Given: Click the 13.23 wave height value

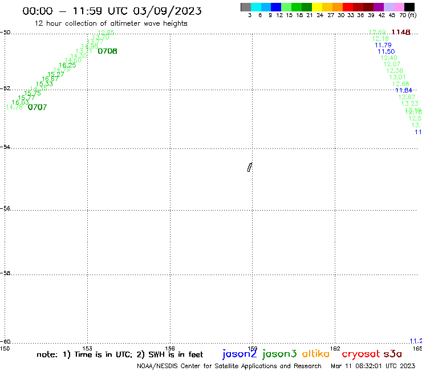Looking at the screenshot, I should click(x=410, y=103).
